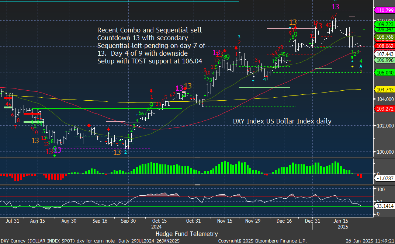Click the Aug 15 date label
The width and height of the screenshot is (395, 244).
(38, 221)
